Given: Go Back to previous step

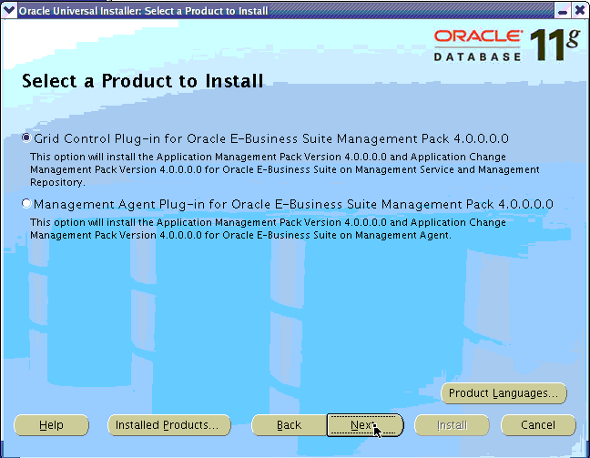Looking at the screenshot, I should coord(289,425).
